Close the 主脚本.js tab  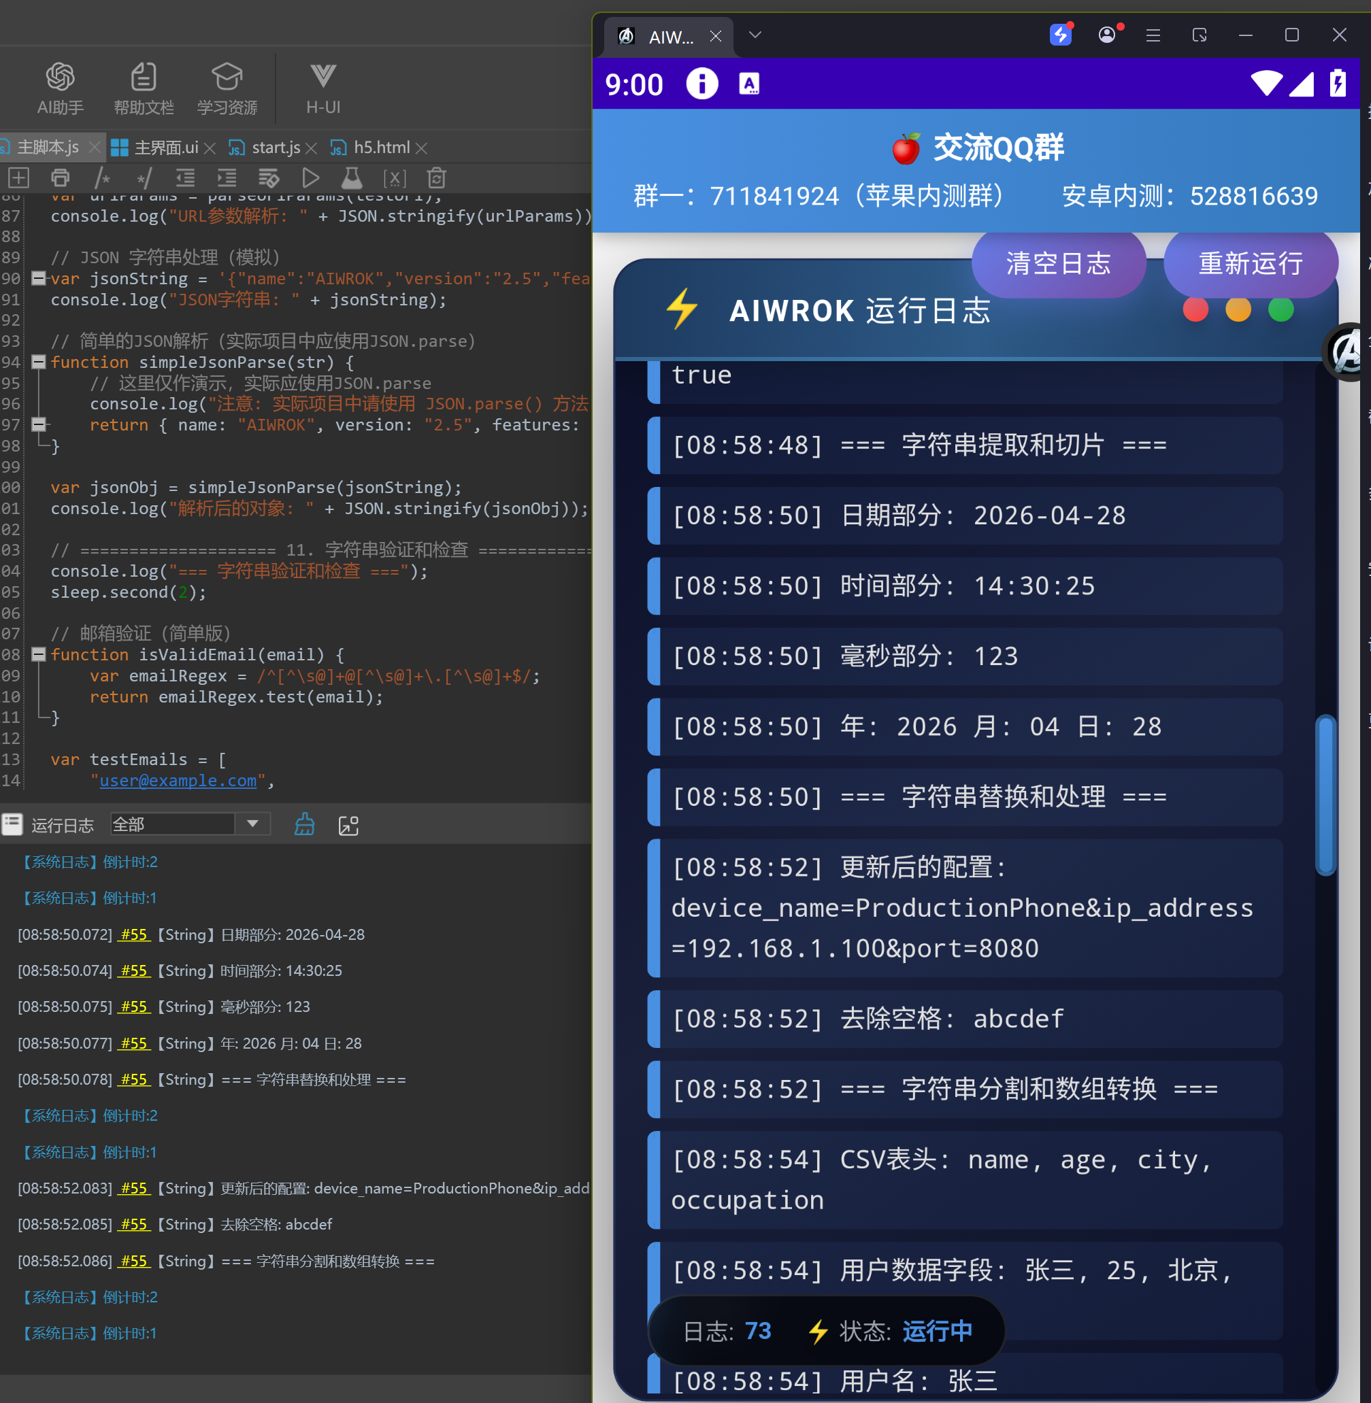[95, 148]
